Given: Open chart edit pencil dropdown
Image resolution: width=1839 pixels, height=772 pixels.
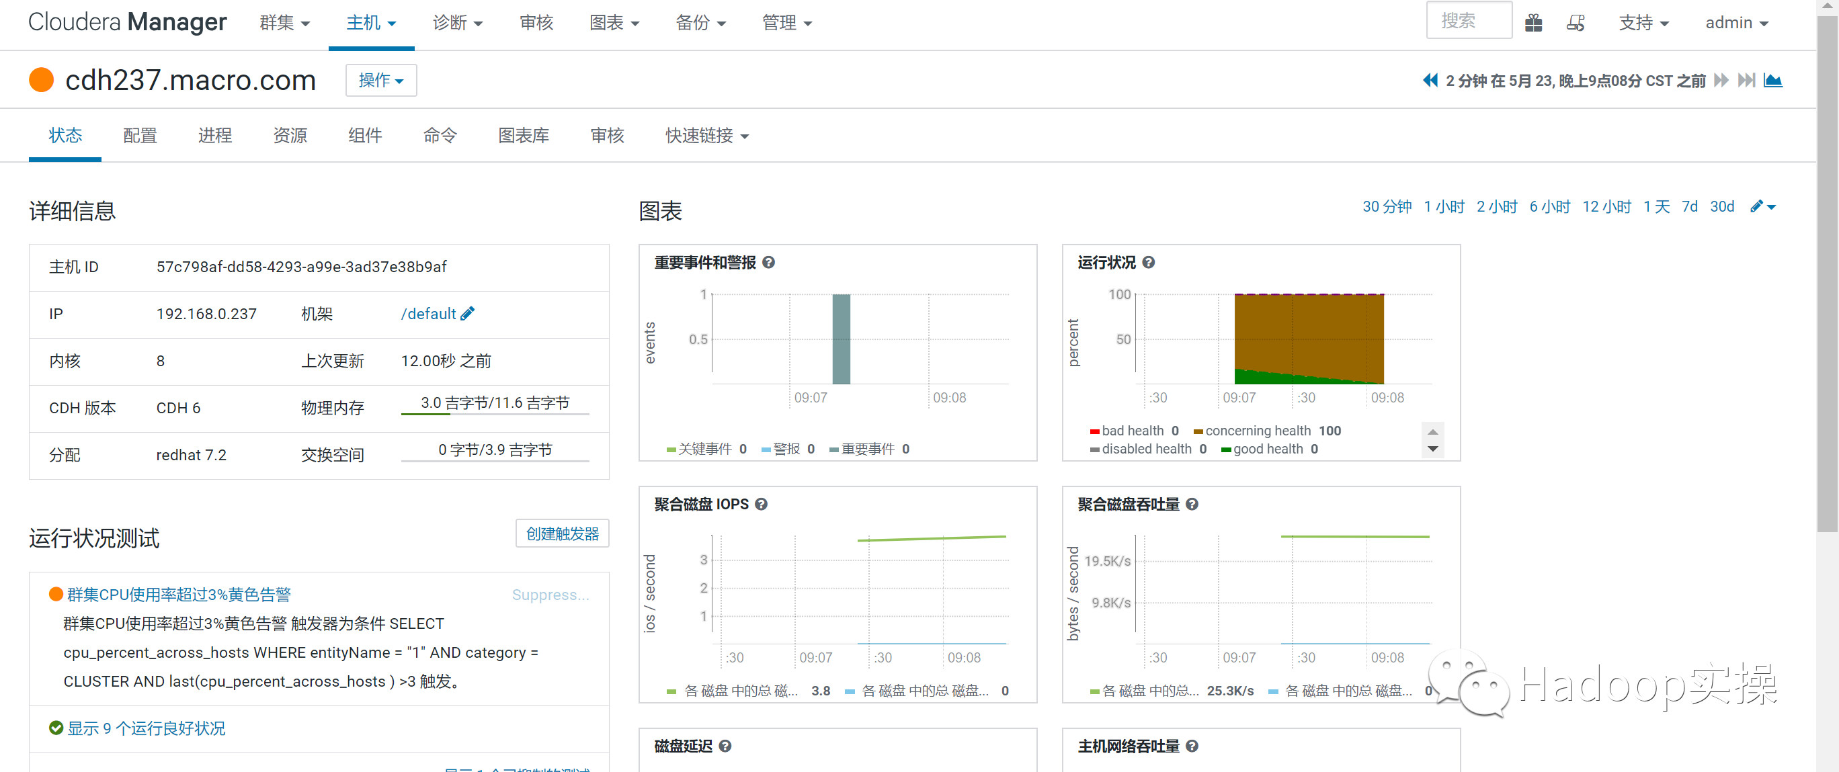Looking at the screenshot, I should pyautogui.click(x=1762, y=207).
